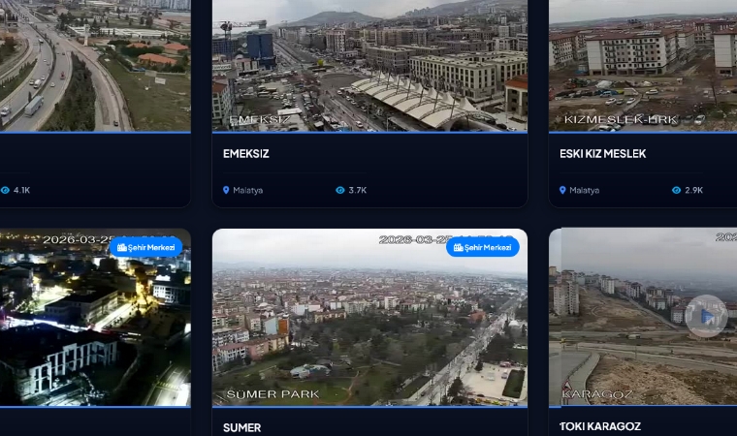
Task: Open the EMEKSIZ camera thumbnail
Action: click(369, 66)
